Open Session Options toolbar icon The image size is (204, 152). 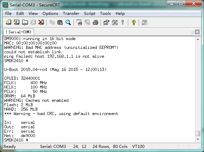(106, 22)
